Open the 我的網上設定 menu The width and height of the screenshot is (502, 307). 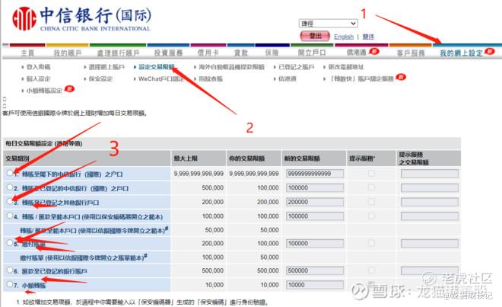pyautogui.click(x=461, y=53)
